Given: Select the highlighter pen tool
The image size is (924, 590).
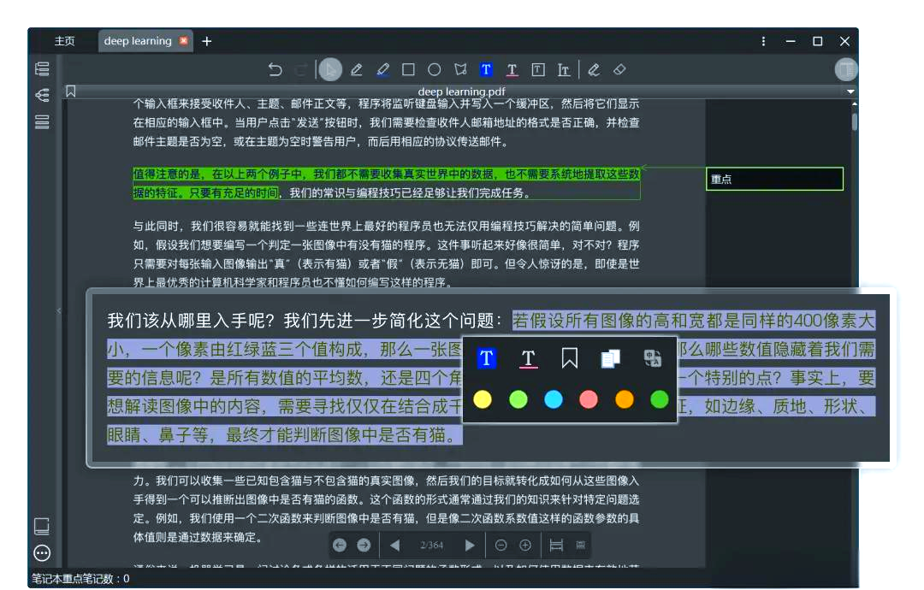Looking at the screenshot, I should tap(383, 69).
